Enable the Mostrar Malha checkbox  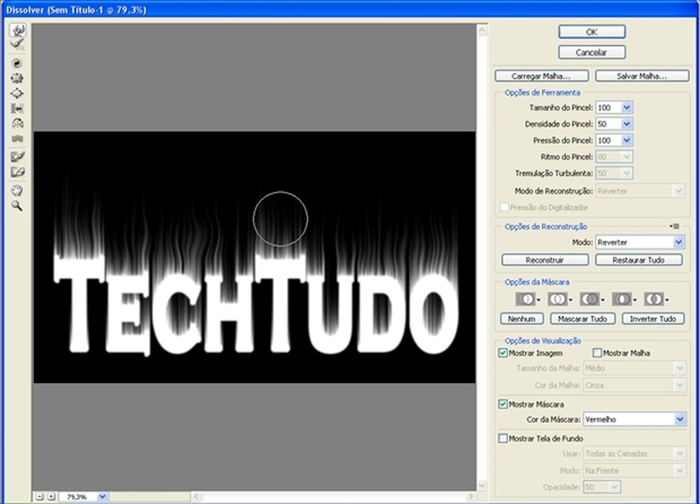point(598,353)
